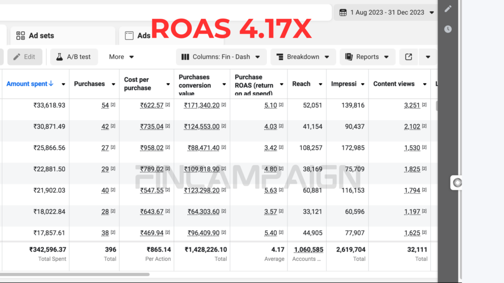
Task: Click the ₹171,340.20 purchases conversion value link
Action: pos(202,106)
